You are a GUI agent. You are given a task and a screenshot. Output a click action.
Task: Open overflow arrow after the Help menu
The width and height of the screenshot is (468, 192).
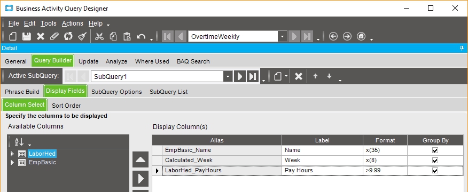click(x=108, y=26)
